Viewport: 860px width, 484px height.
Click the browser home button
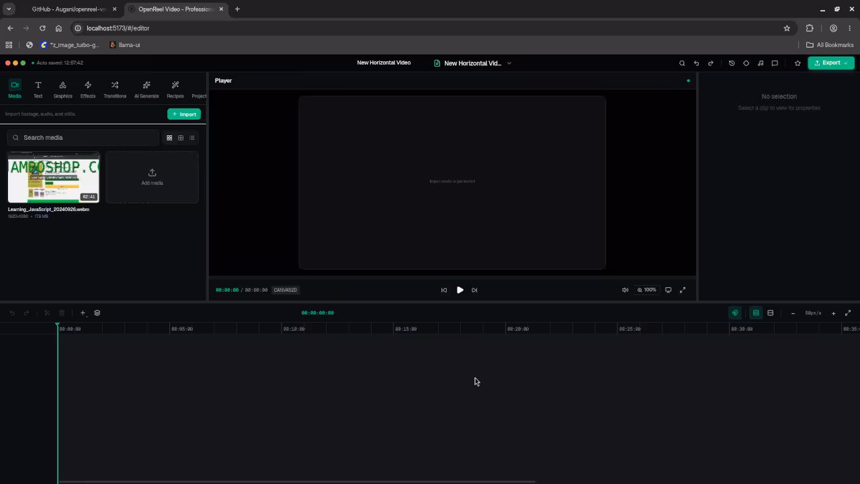58,28
